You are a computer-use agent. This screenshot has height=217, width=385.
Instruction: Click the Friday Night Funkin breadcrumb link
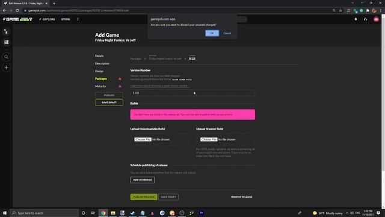click(x=165, y=59)
